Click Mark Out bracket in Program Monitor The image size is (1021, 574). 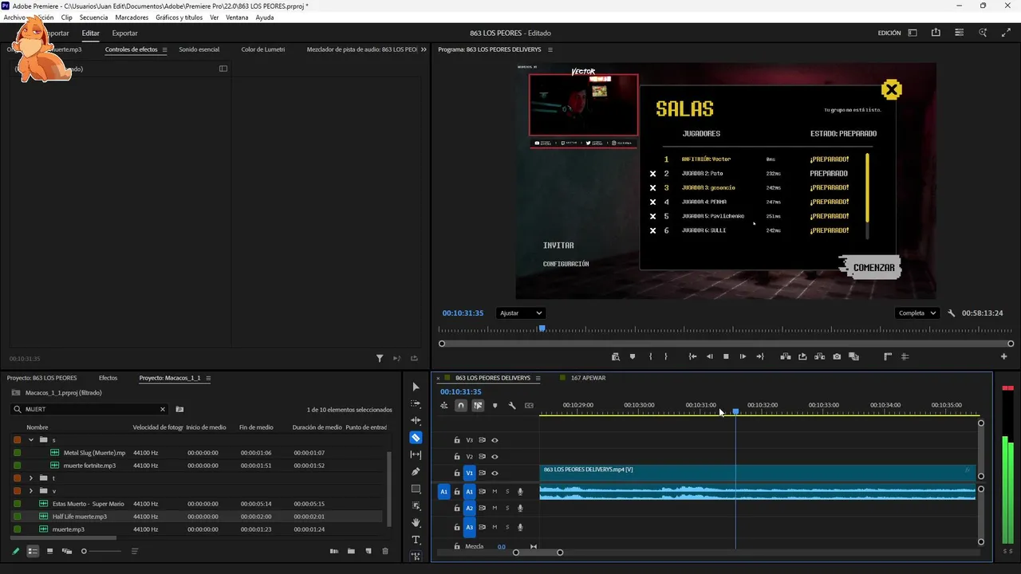[666, 356]
